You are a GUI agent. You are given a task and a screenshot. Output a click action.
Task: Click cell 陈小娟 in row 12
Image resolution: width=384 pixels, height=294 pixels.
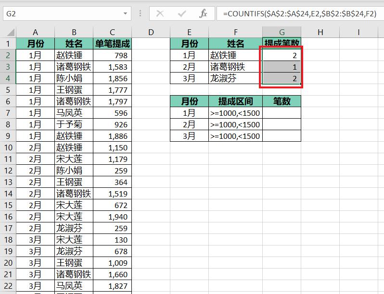click(x=74, y=171)
